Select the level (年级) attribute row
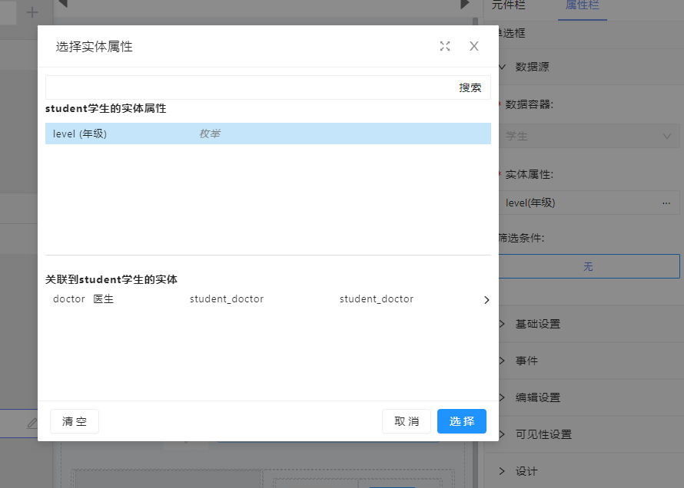 (268, 134)
